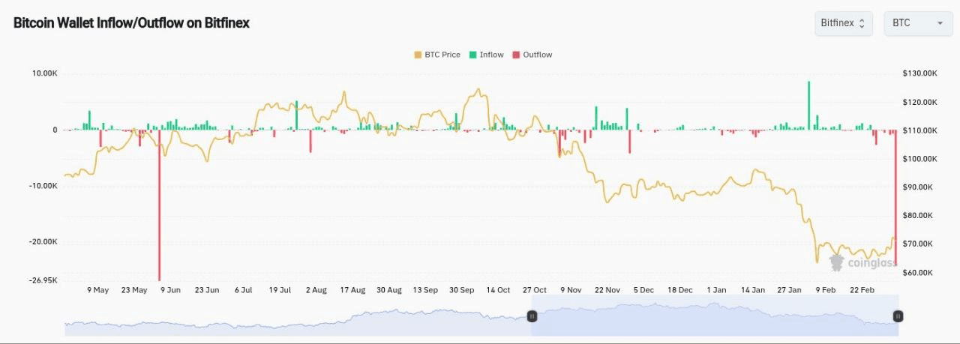Click the coinglass watermark logo
Screen dimensions: 960x344
point(862,262)
